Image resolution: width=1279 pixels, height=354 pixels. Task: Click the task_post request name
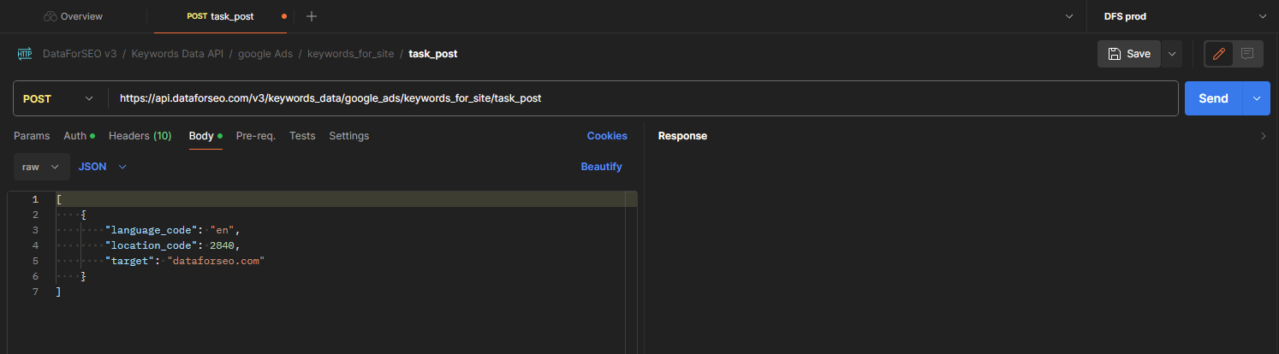[x=433, y=53]
